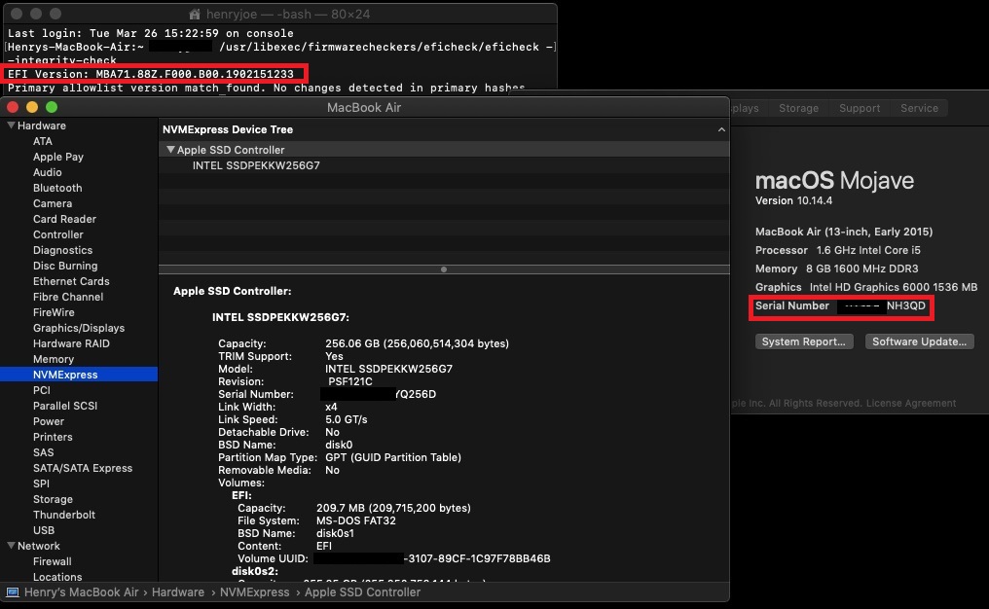Screen dimensions: 989x609
Task: Collapse the Network tree section
Action: pyautogui.click(x=11, y=546)
